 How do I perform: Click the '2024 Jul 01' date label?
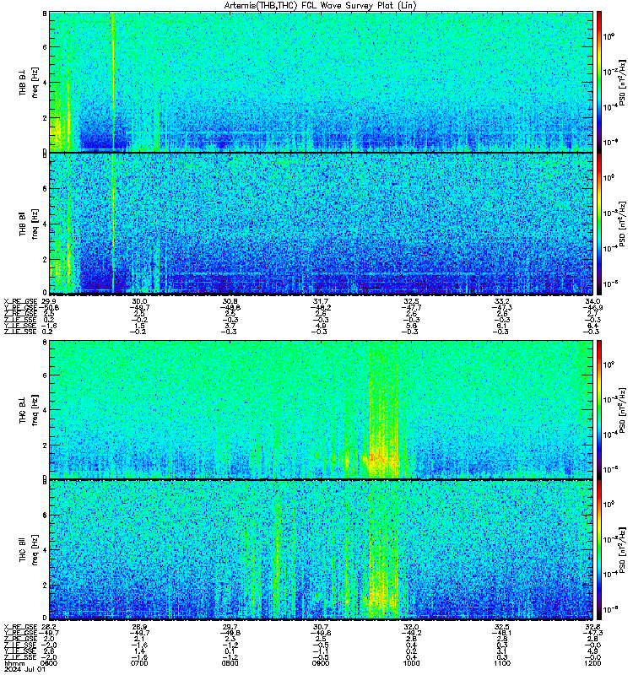coord(24,669)
